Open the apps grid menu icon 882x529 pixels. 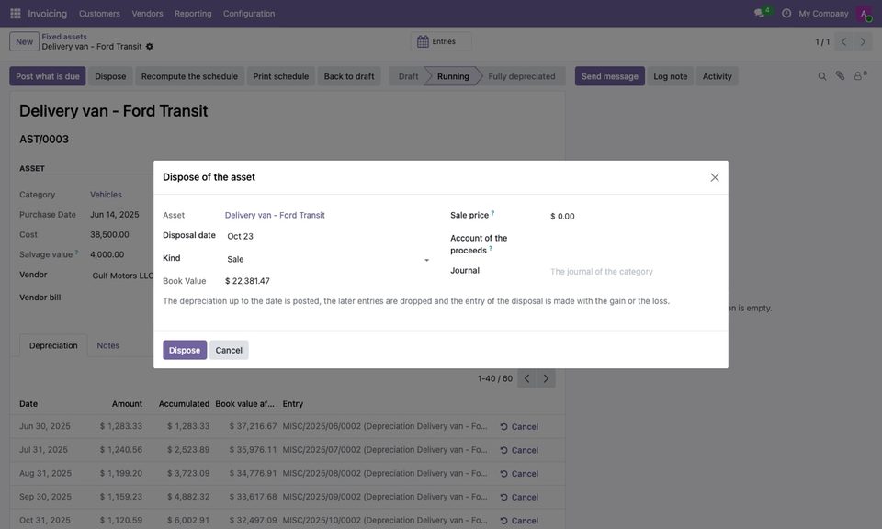[16, 14]
